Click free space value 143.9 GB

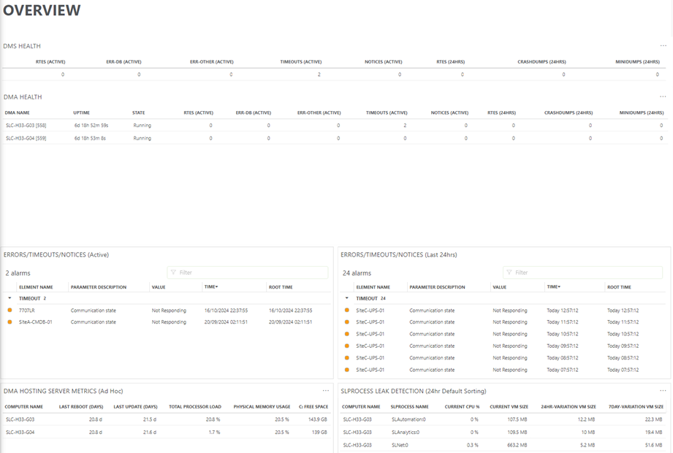click(x=318, y=419)
